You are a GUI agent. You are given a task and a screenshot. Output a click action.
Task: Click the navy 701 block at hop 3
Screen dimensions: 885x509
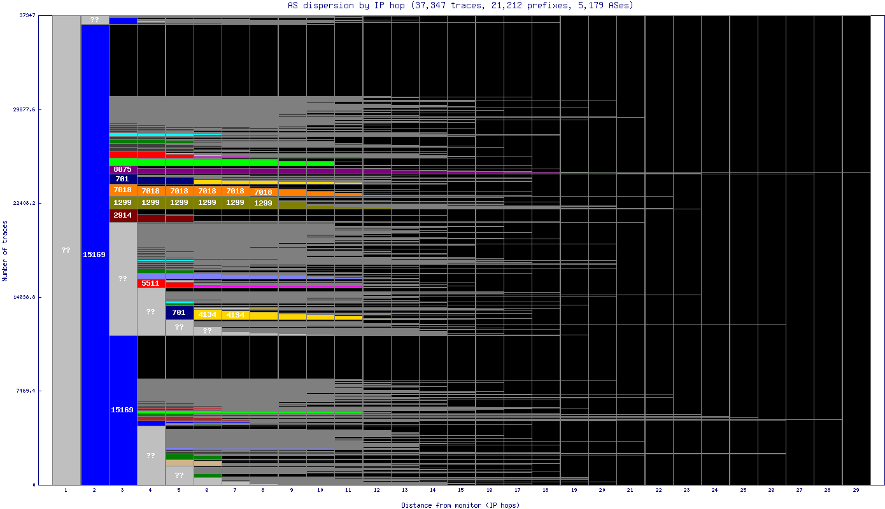[122, 179]
